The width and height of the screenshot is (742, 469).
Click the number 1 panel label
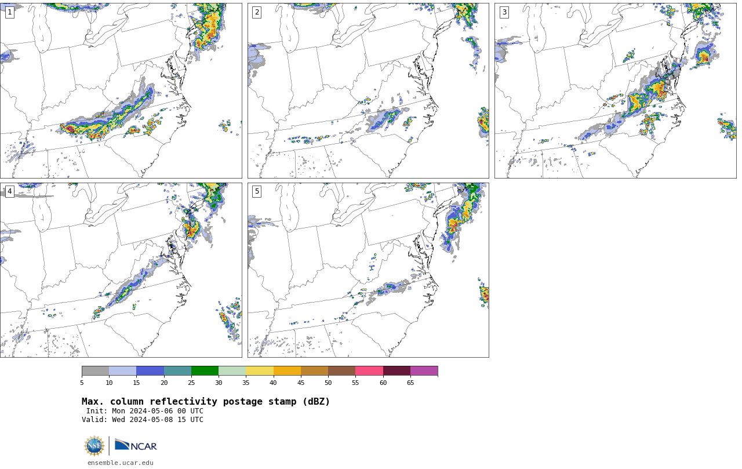[9, 12]
